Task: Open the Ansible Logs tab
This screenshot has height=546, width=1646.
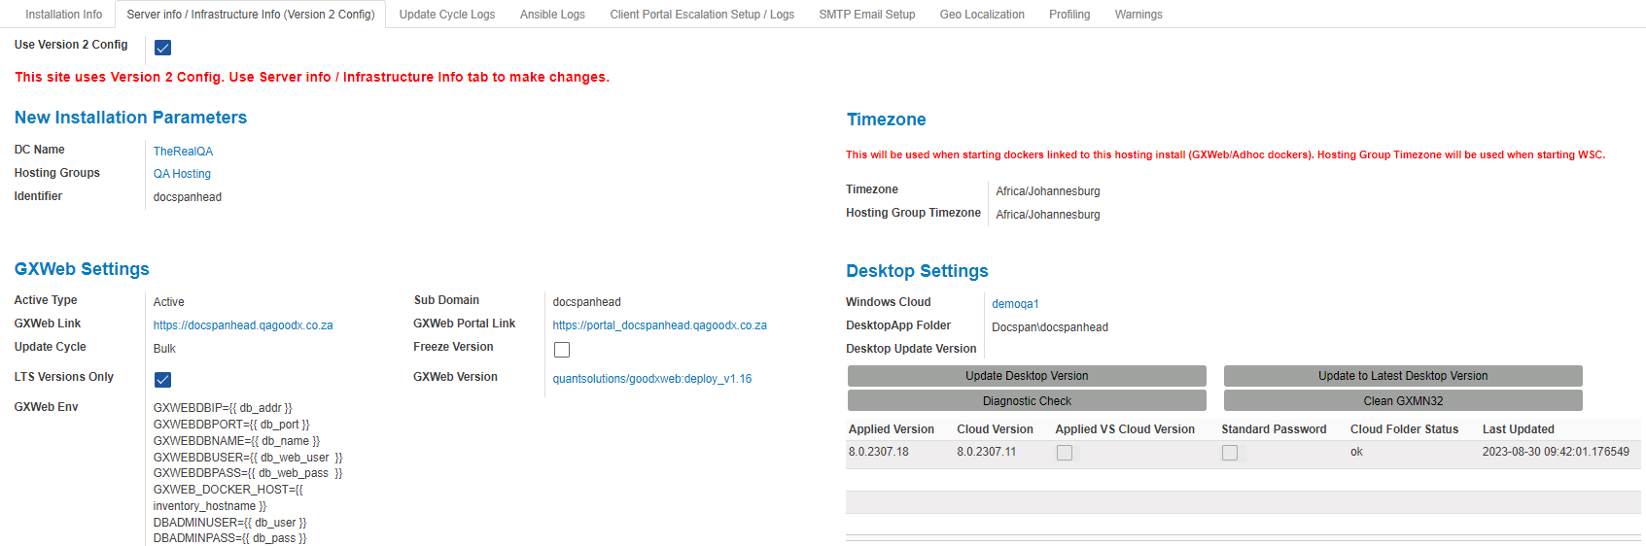Action: 552,15
